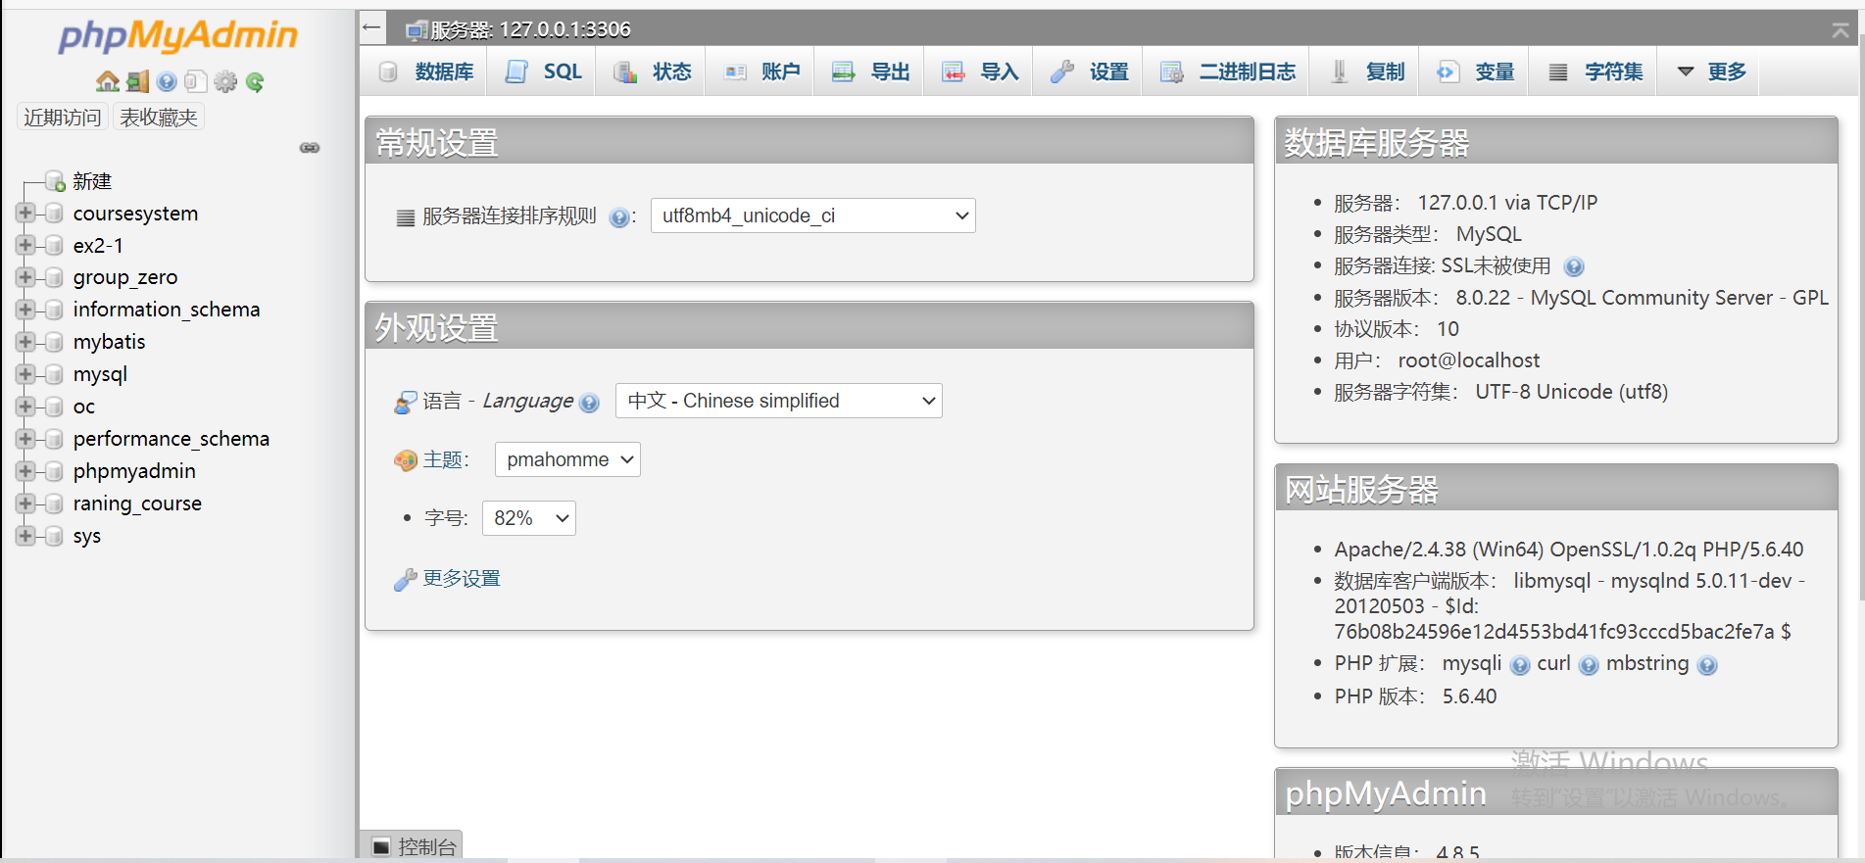This screenshot has height=863, width=1865.
Task: Open the raning_course database
Action: pos(137,503)
